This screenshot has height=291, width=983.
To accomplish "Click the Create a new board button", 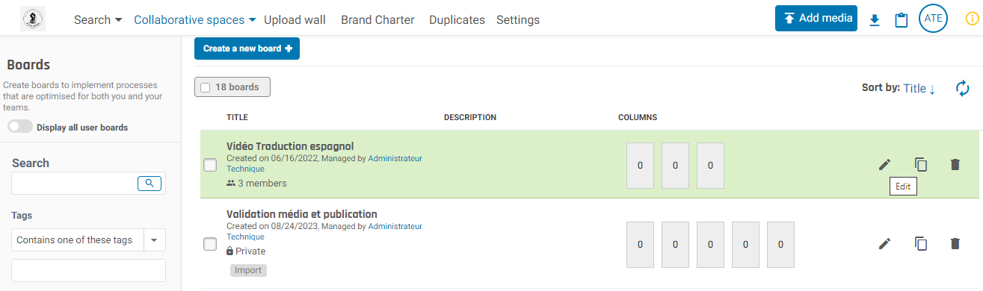I will tap(247, 48).
